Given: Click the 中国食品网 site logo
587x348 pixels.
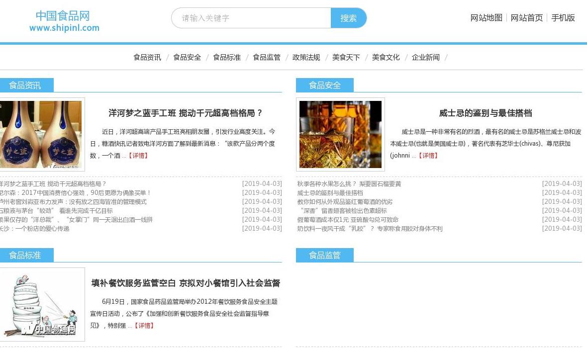Looking at the screenshot, I should [x=64, y=21].
